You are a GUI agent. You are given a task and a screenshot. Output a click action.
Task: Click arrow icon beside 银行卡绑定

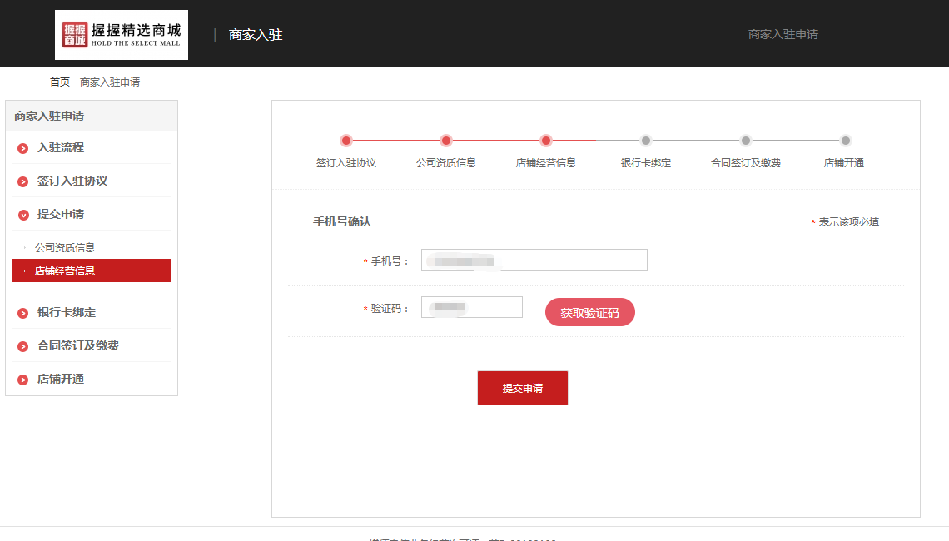pyautogui.click(x=23, y=313)
